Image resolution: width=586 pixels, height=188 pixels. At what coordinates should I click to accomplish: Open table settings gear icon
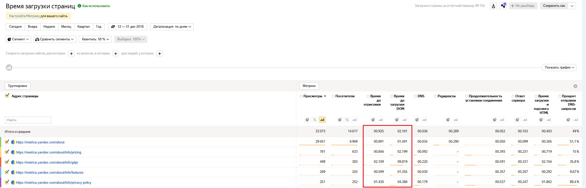pyautogui.click(x=575, y=86)
